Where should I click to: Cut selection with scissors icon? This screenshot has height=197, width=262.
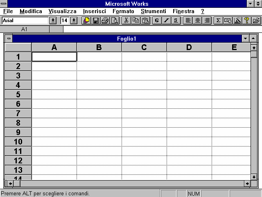(126, 21)
